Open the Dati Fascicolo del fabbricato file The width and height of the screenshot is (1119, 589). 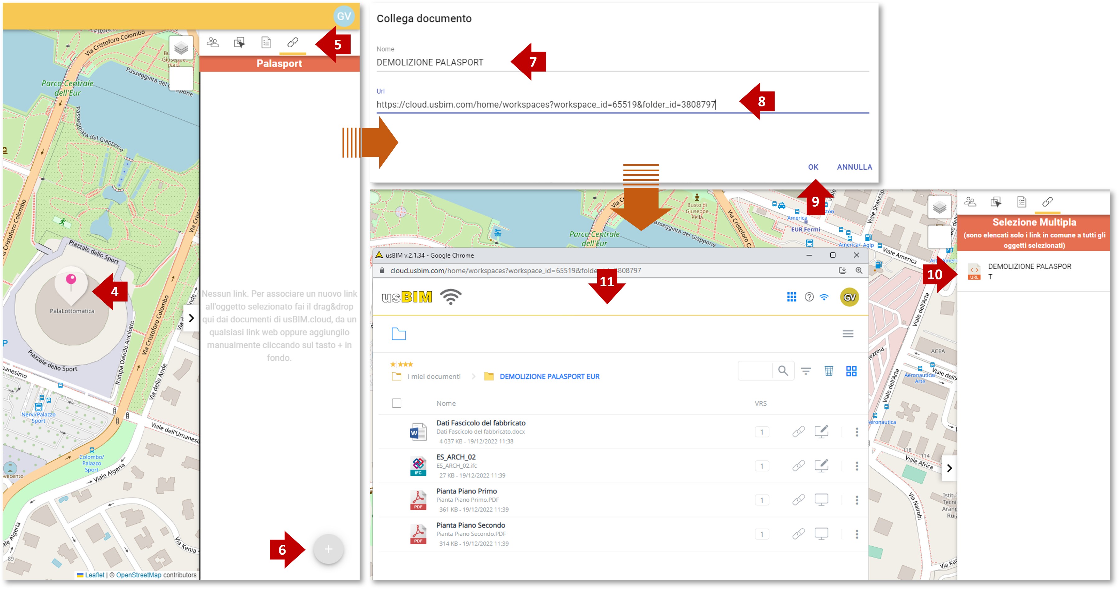[480, 423]
